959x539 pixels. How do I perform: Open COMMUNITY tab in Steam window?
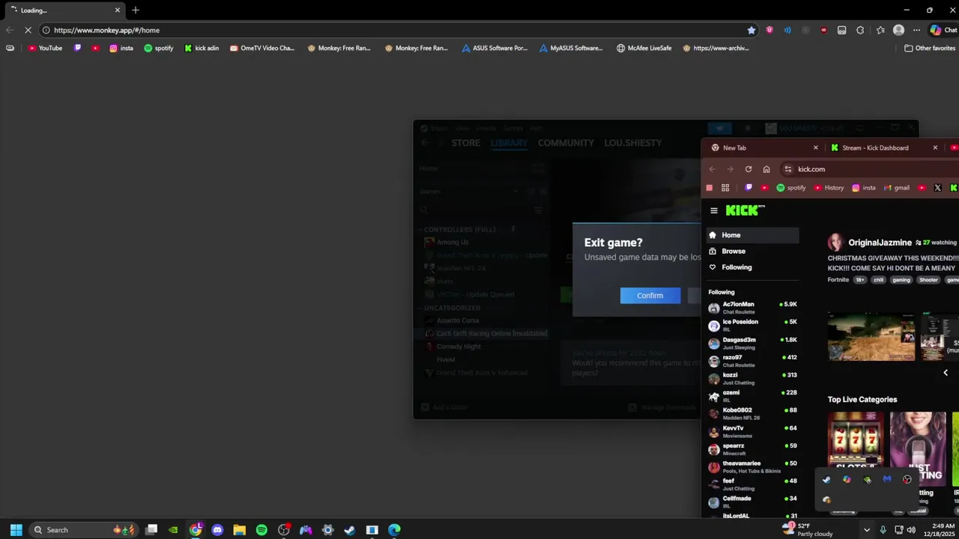pyautogui.click(x=566, y=143)
